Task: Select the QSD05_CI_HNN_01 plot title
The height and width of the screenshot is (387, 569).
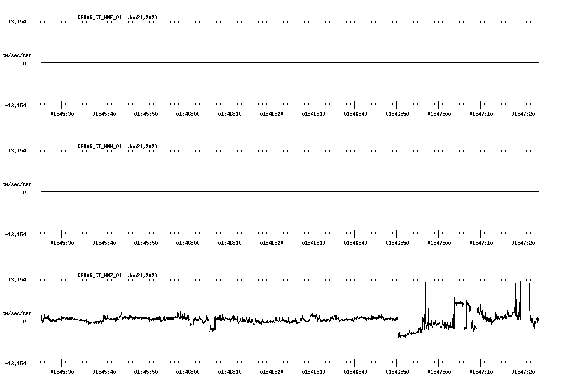Action: (100, 147)
